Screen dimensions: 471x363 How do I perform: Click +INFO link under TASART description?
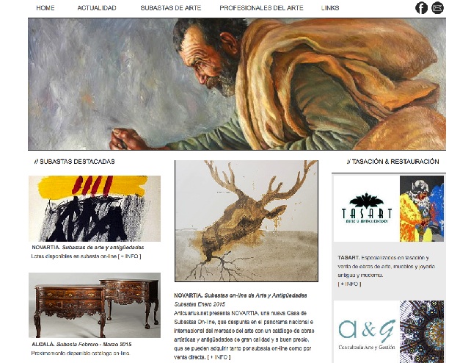(x=349, y=284)
